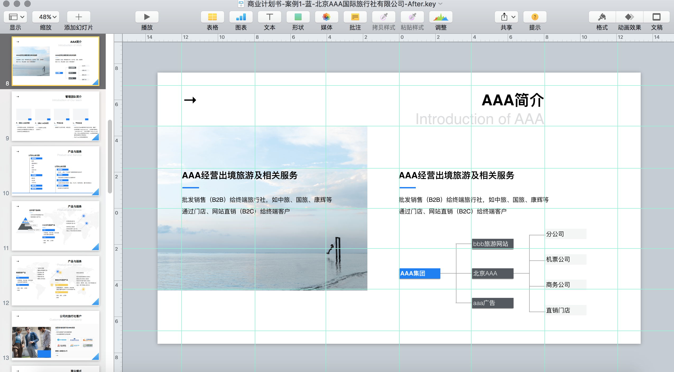Open the 48% zoom dropdown

coord(46,17)
